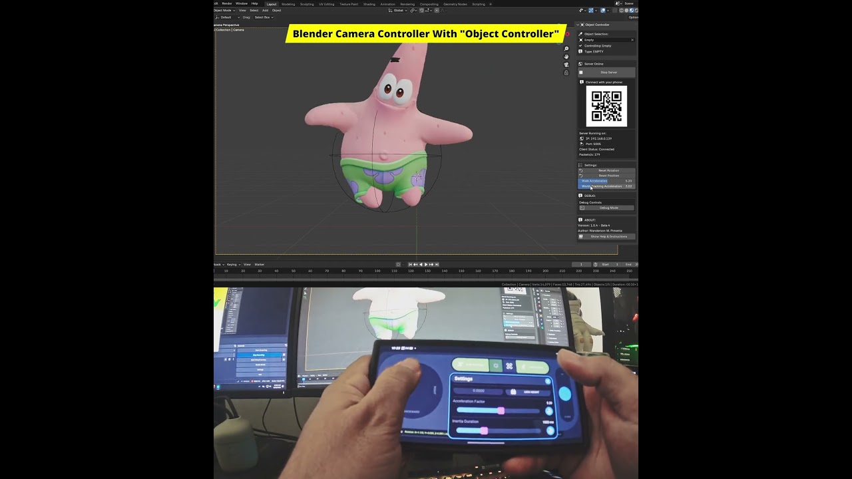
Task: Open the viewport View menu
Action: pyautogui.click(x=242, y=10)
